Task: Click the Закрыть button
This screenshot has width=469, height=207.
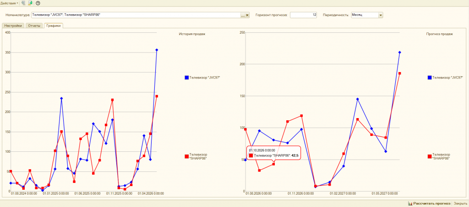Action: (460, 203)
